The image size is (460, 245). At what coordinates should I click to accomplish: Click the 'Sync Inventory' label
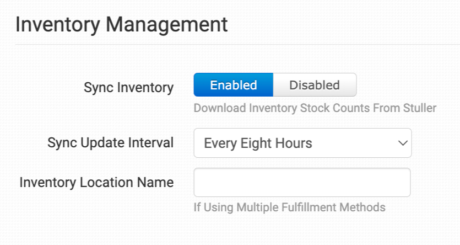pyautogui.click(x=128, y=87)
